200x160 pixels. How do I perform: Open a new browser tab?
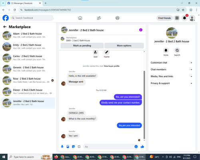[46, 3]
